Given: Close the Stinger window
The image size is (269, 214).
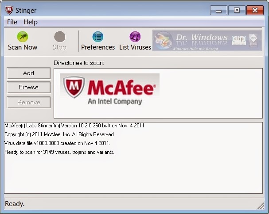Looking at the screenshot, I should tap(255, 10).
